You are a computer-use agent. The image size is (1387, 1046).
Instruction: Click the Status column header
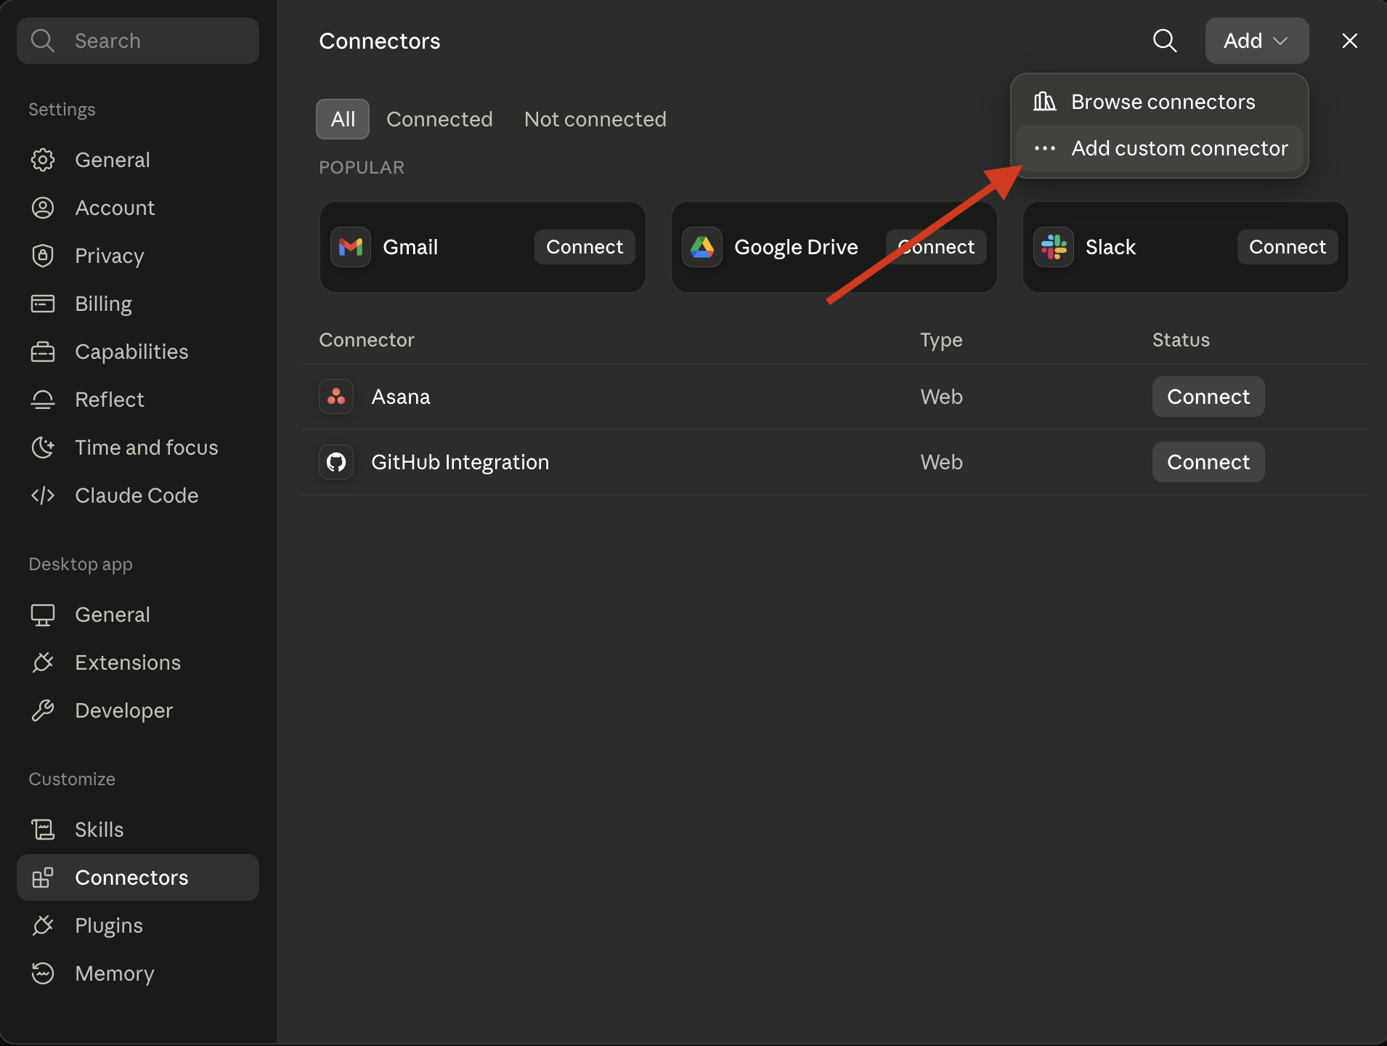pyautogui.click(x=1181, y=340)
